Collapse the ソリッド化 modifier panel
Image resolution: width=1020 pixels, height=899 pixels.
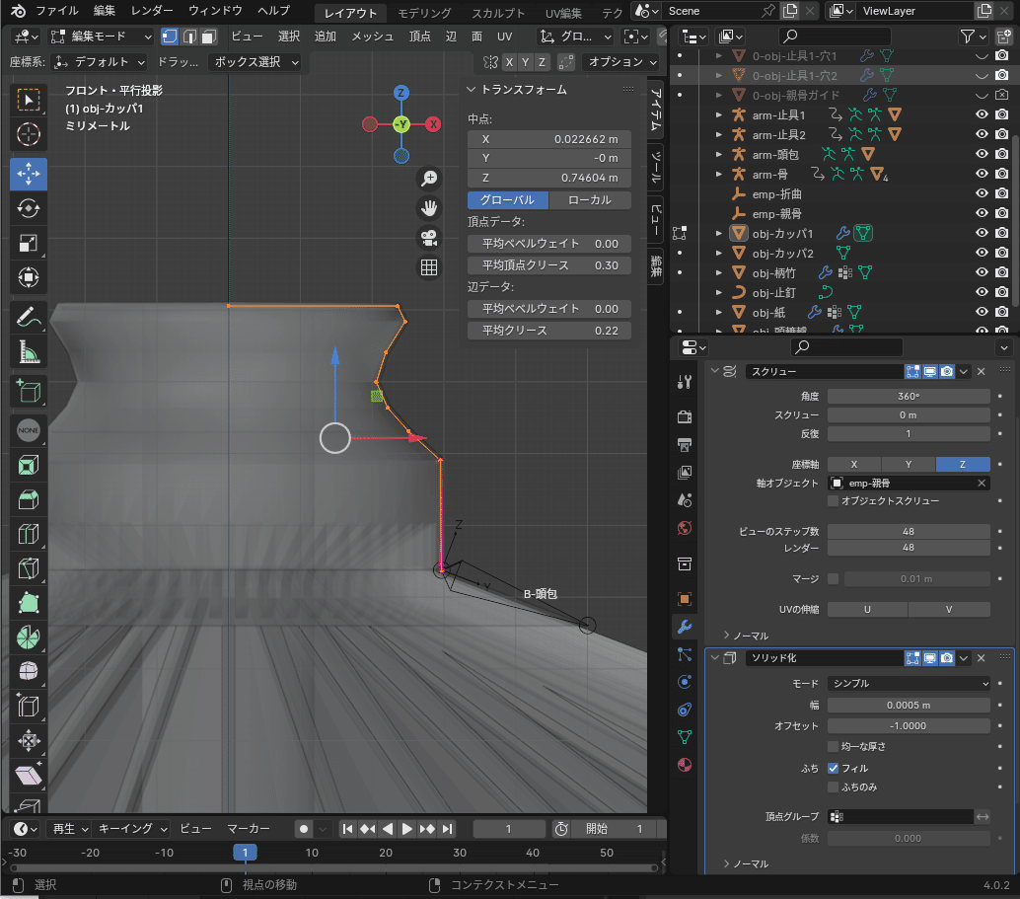(715, 658)
